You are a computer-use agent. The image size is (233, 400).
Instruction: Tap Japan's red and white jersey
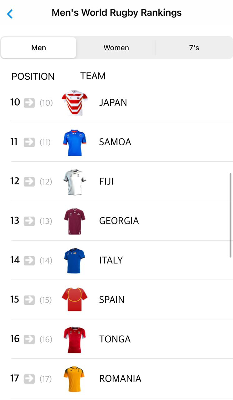click(x=74, y=103)
